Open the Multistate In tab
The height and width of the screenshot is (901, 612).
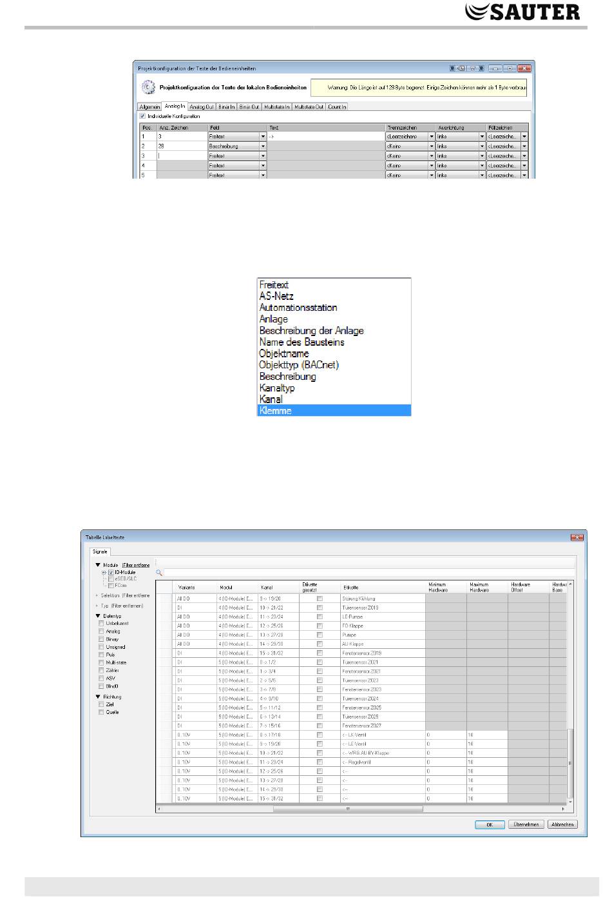pos(276,106)
